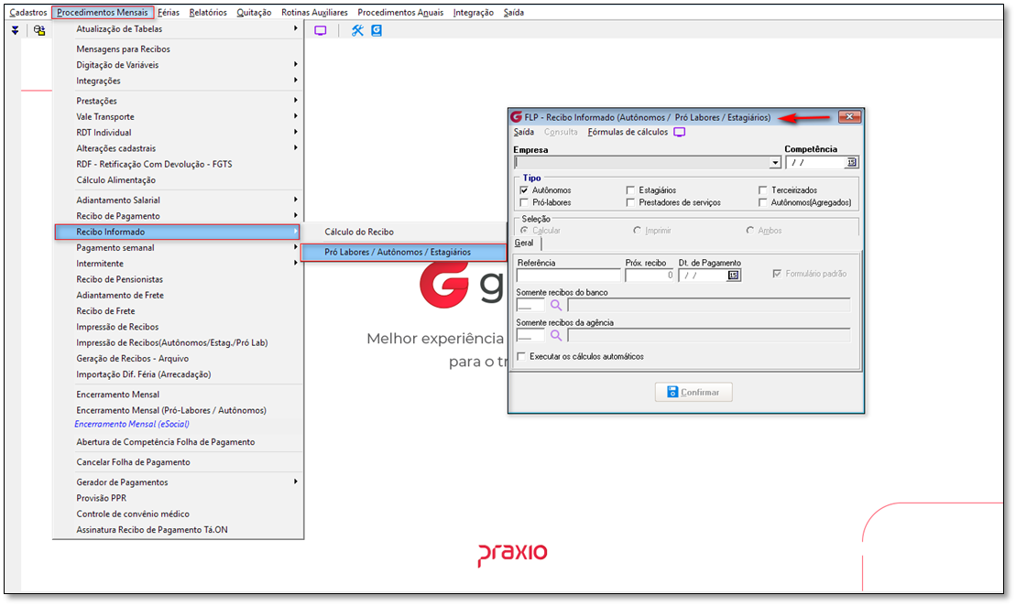Open the Cadastros menu
This screenshot has height=606, width=1016.
(x=27, y=12)
